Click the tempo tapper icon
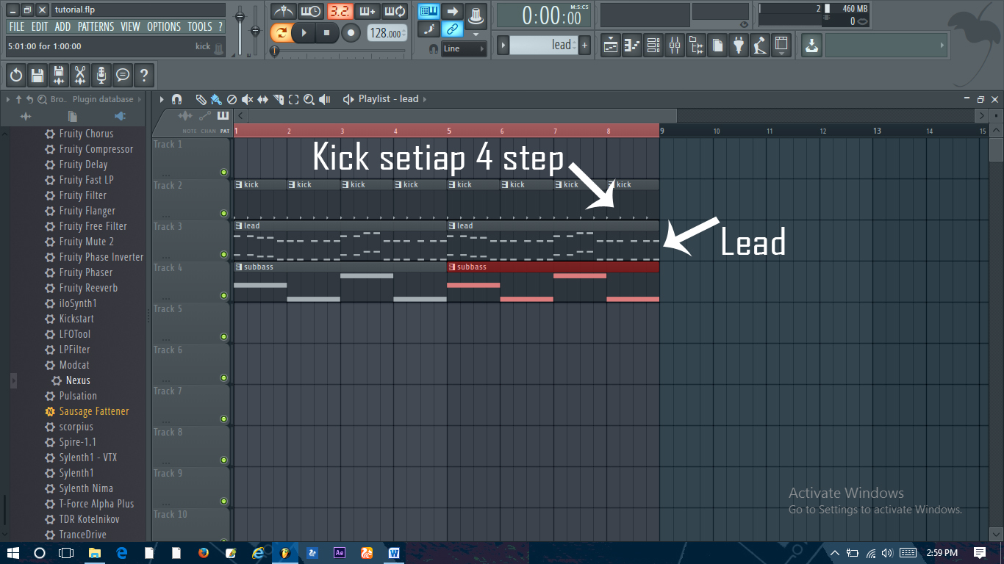The height and width of the screenshot is (564, 1004). [x=761, y=46]
